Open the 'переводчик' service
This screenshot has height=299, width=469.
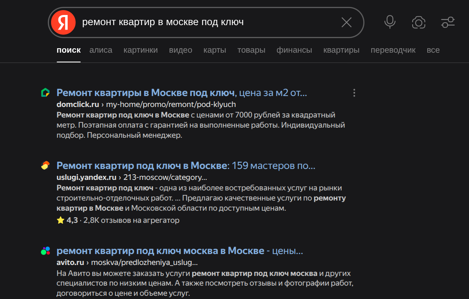click(x=393, y=50)
